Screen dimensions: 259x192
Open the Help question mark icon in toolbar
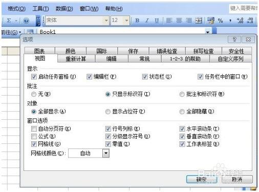pos(26,20)
